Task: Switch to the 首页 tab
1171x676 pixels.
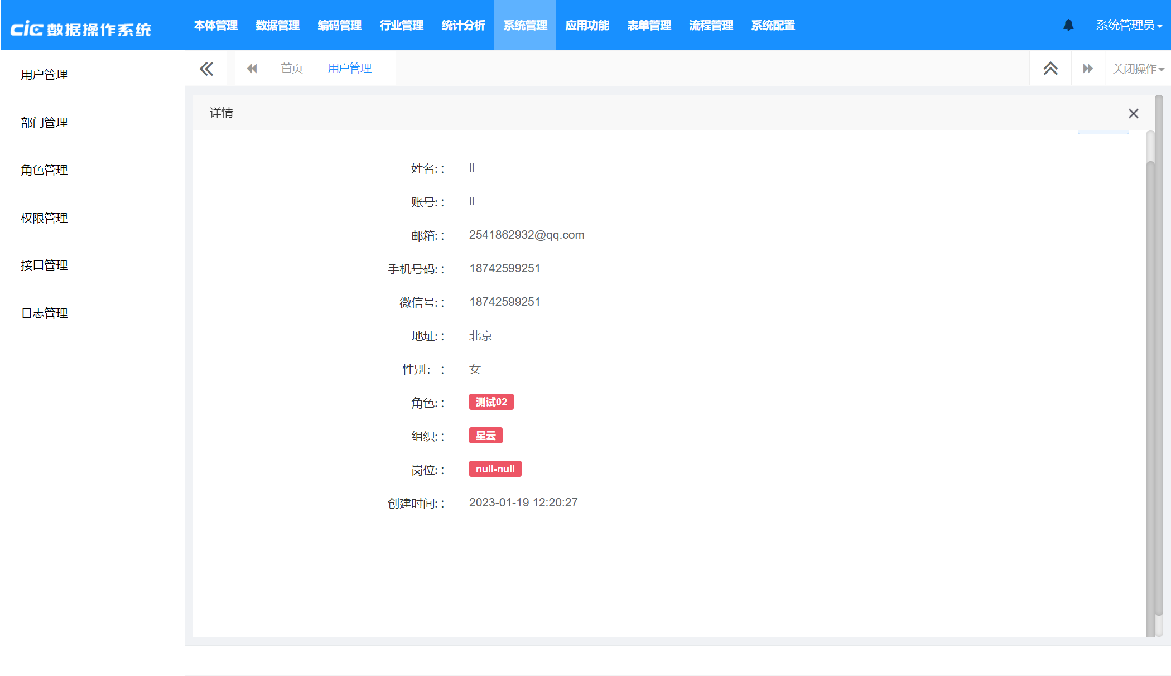Action: [x=292, y=69]
